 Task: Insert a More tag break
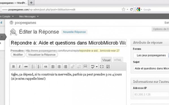pyautogui.click(x=85, y=66)
